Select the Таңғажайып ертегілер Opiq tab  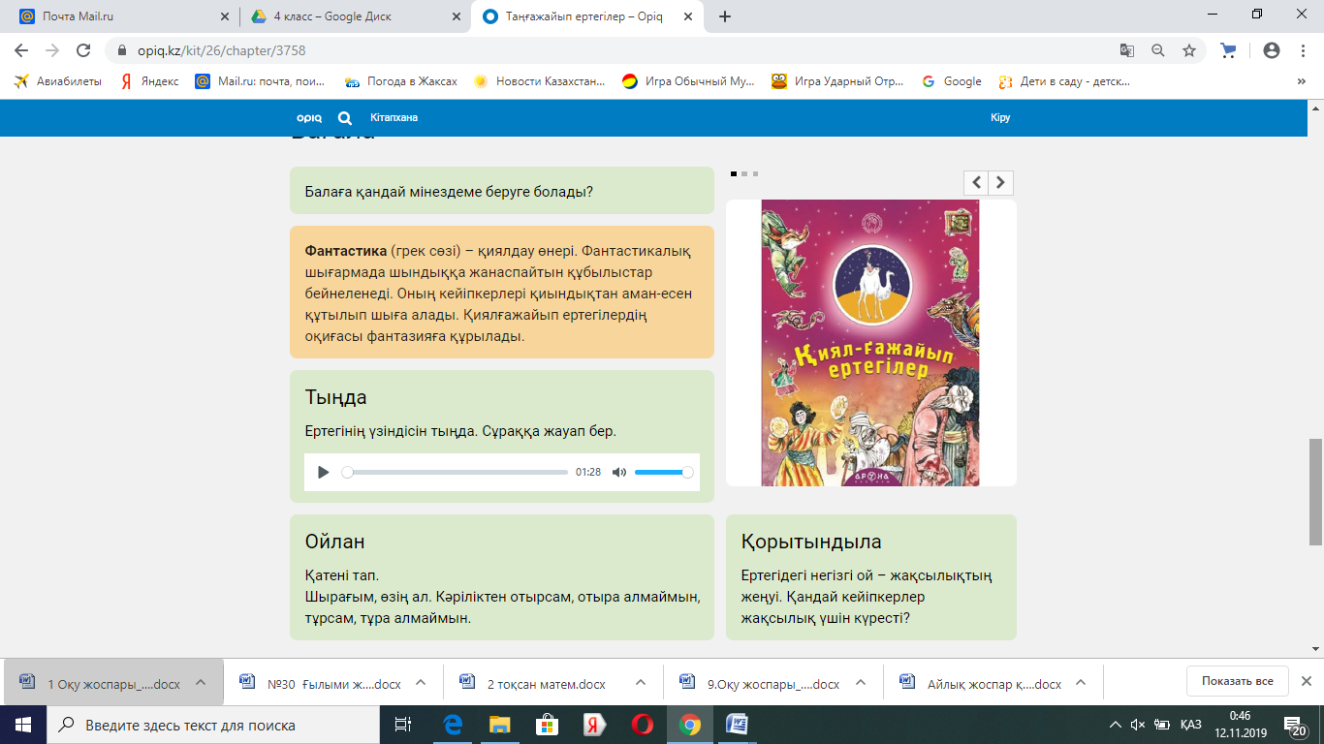[x=587, y=16]
